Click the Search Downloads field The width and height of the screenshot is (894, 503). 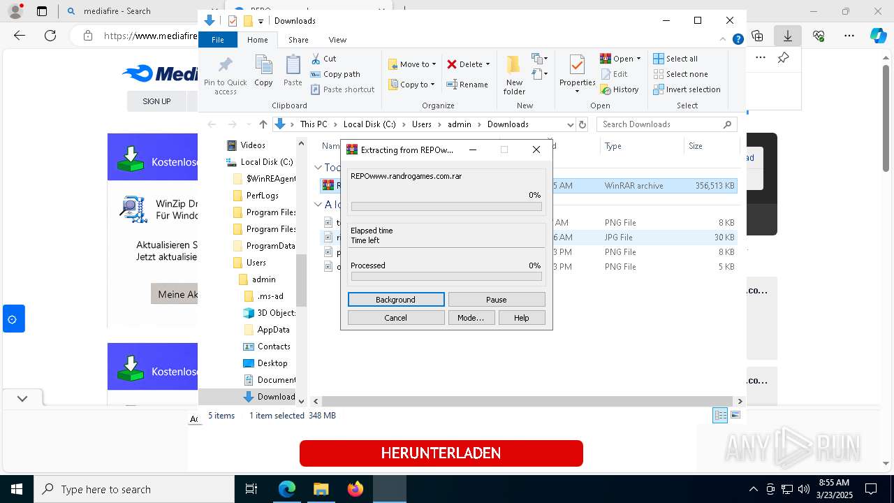click(x=667, y=124)
